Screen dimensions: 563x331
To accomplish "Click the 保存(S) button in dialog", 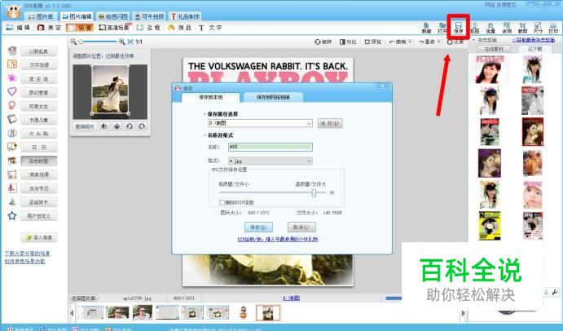I will pos(258,227).
